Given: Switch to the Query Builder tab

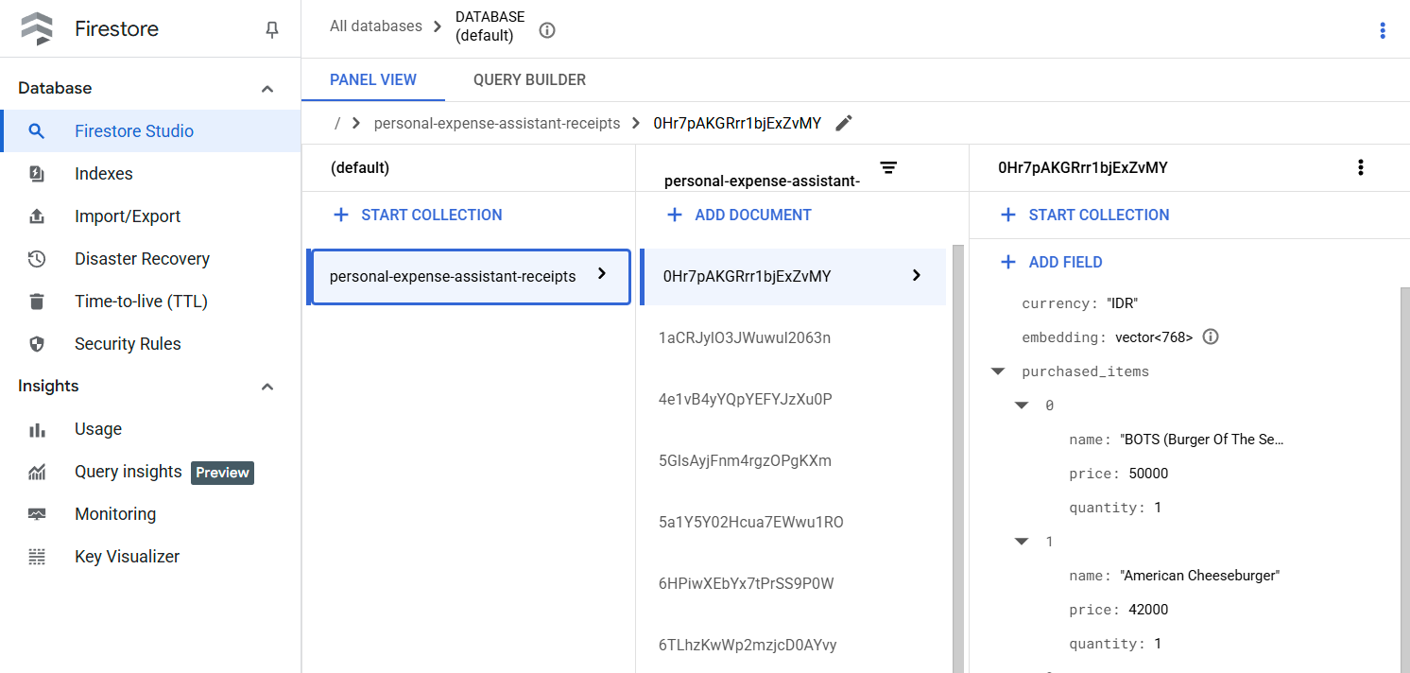Looking at the screenshot, I should pyautogui.click(x=529, y=80).
